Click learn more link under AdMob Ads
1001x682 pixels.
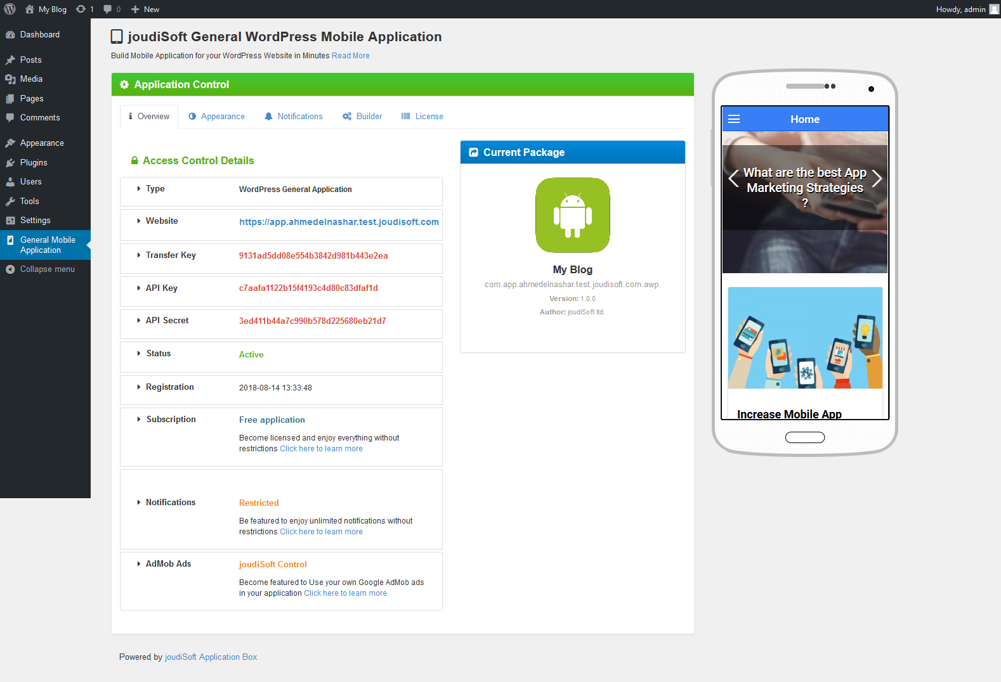pyautogui.click(x=345, y=593)
